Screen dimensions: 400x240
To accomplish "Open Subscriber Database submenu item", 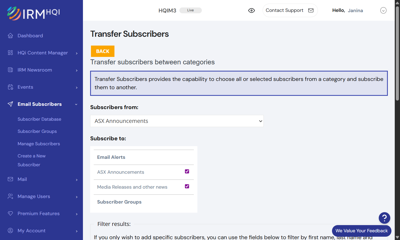I will coord(40,119).
